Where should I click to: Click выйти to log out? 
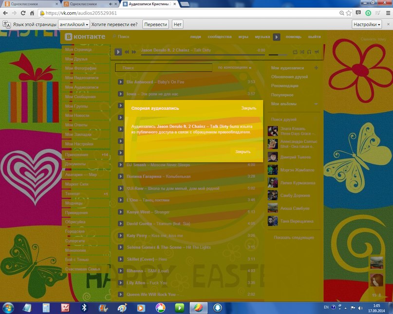(314, 36)
